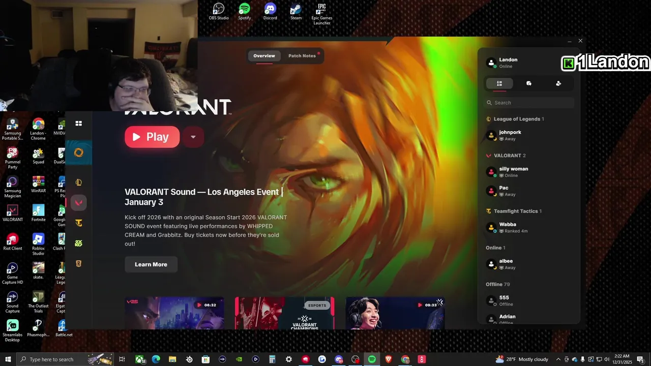The image size is (651, 366).
Task: Select friend Wabba in the list
Action: (529, 227)
